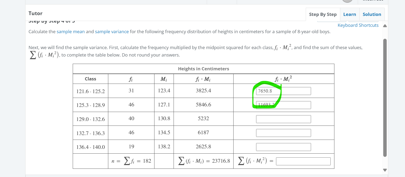
Task: Click the Incorrect status indicator at top right
Action: [x=373, y=1]
